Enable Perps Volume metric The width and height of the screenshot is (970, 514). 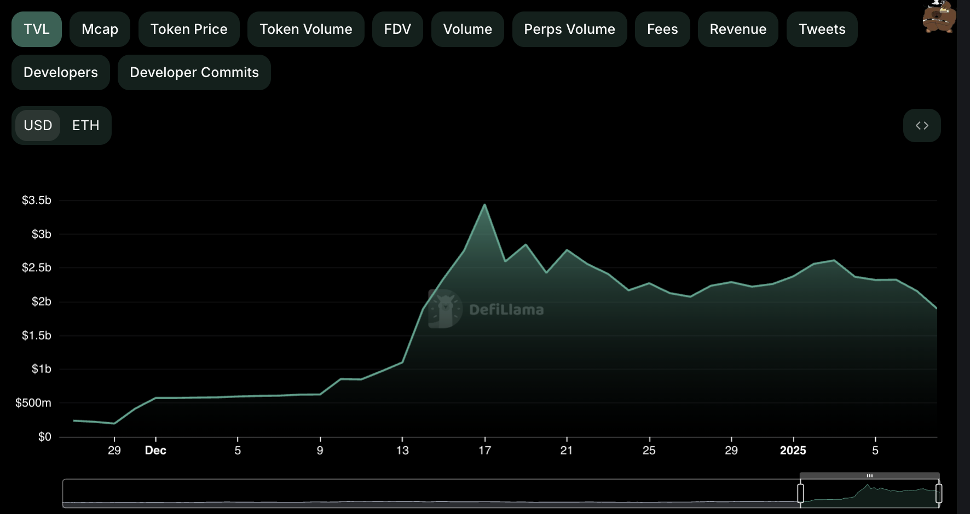tap(569, 30)
